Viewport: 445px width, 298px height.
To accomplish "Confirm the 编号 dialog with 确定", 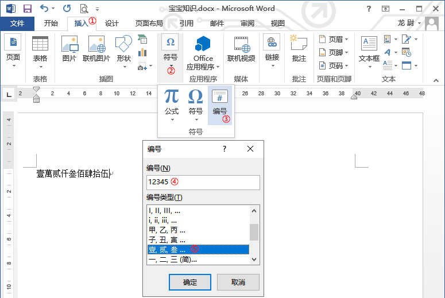I will point(190,282).
